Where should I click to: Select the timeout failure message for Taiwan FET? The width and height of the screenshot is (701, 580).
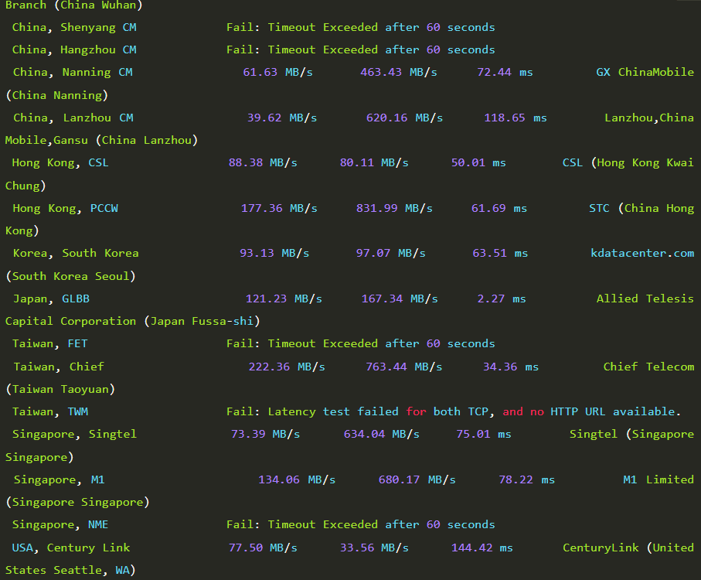[x=360, y=343]
